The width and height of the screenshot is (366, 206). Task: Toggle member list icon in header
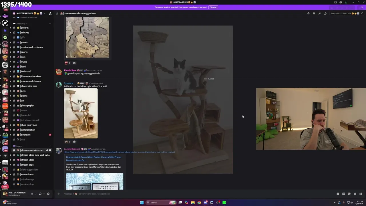pos(325,13)
